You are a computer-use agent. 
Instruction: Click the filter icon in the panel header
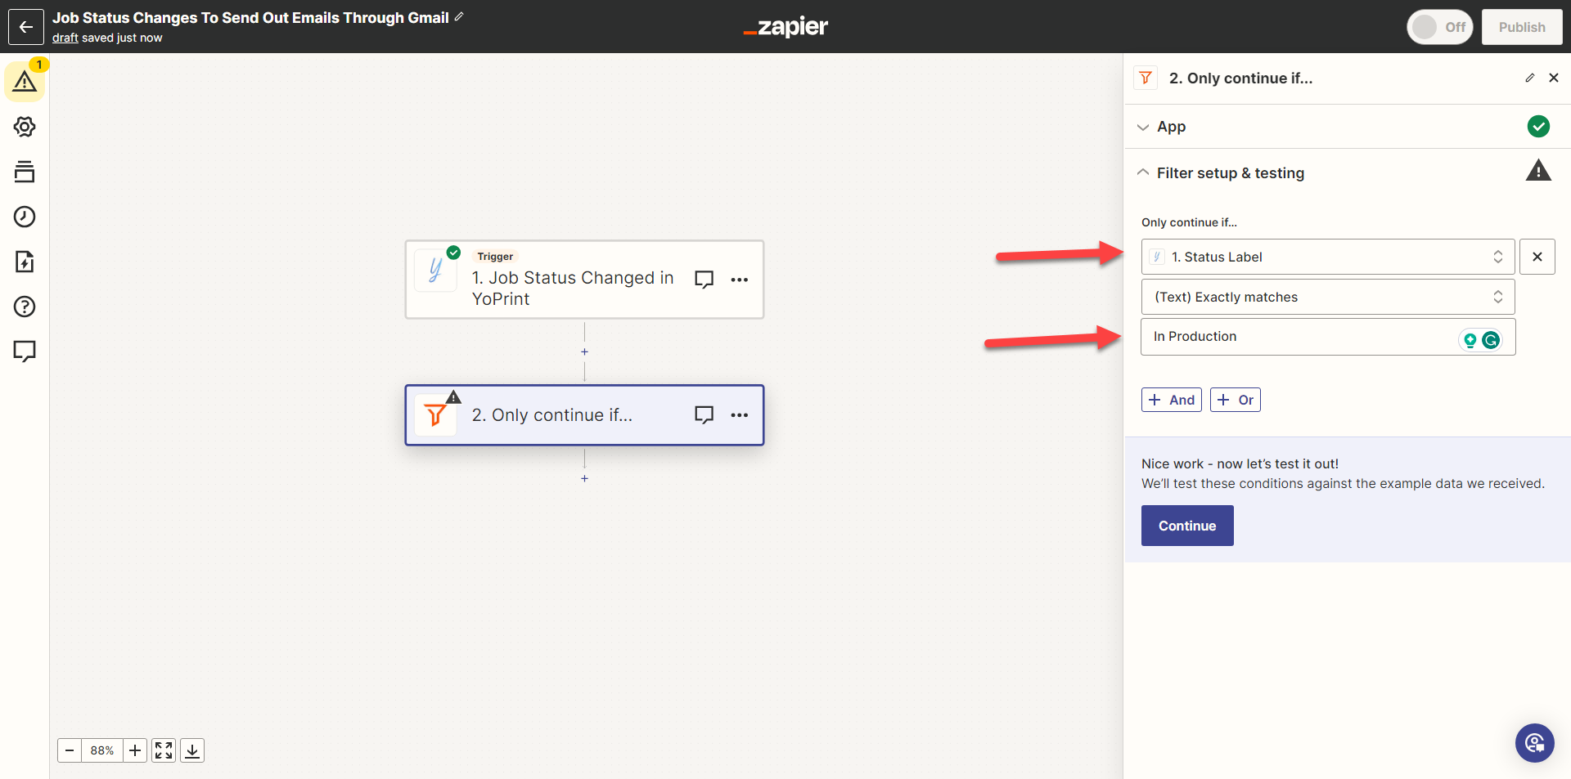click(x=1146, y=78)
